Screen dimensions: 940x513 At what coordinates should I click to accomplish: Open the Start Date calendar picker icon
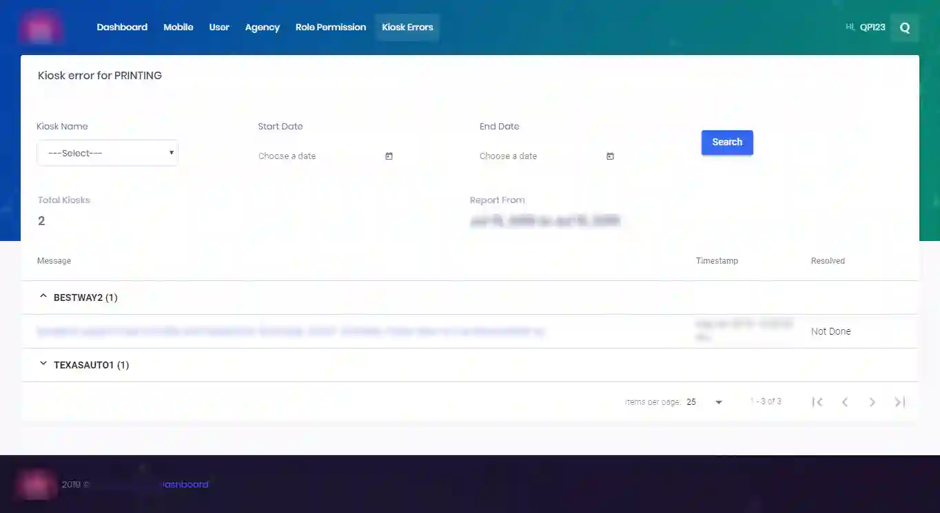[389, 156]
